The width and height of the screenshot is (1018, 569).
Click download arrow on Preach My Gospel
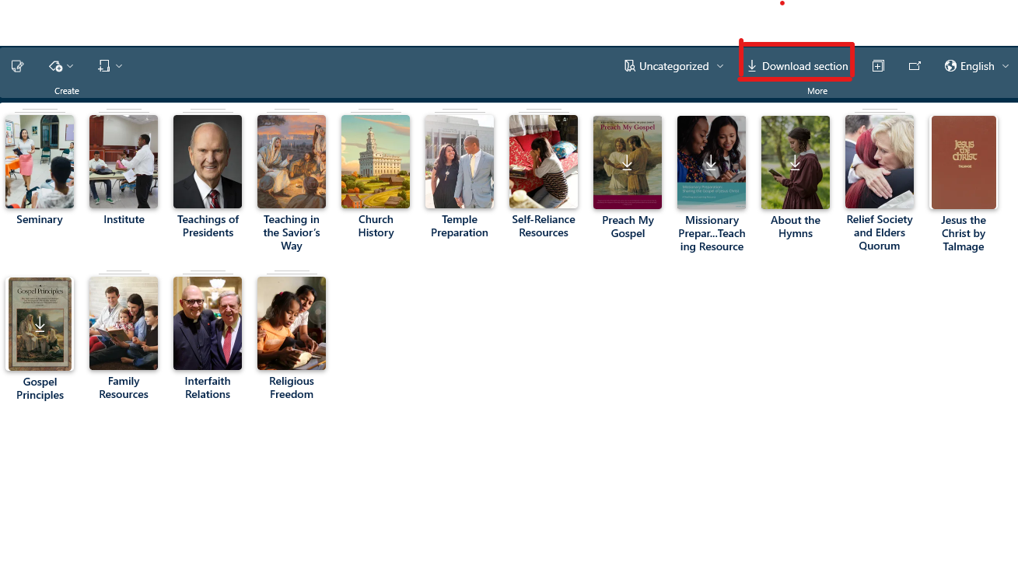(x=627, y=162)
